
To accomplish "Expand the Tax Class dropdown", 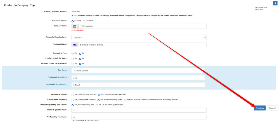I will tap(138, 70).
